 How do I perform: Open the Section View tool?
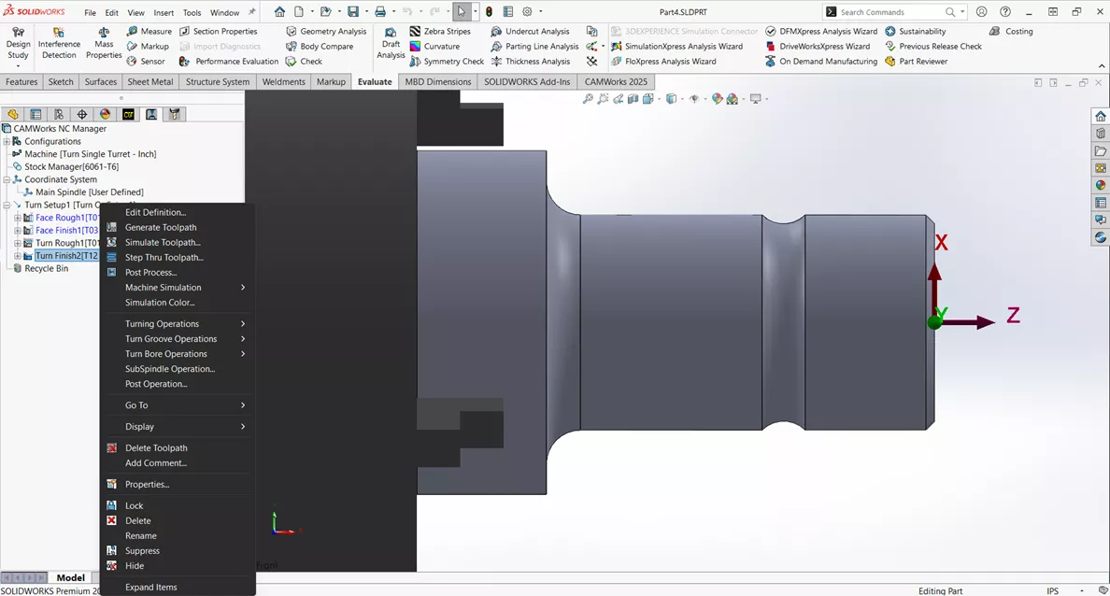pos(633,98)
